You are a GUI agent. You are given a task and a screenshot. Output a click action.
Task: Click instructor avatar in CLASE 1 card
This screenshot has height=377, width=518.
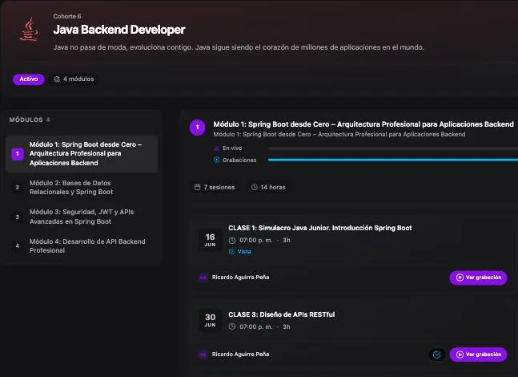pyautogui.click(x=203, y=278)
